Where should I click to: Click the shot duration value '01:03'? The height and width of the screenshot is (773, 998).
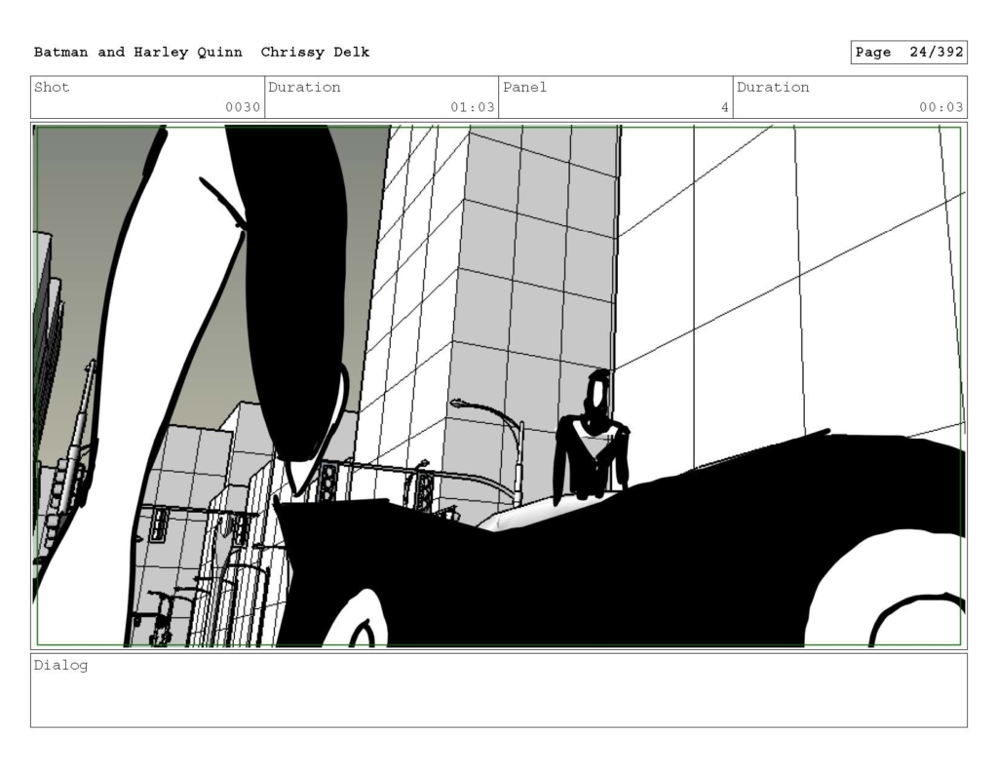(x=473, y=107)
